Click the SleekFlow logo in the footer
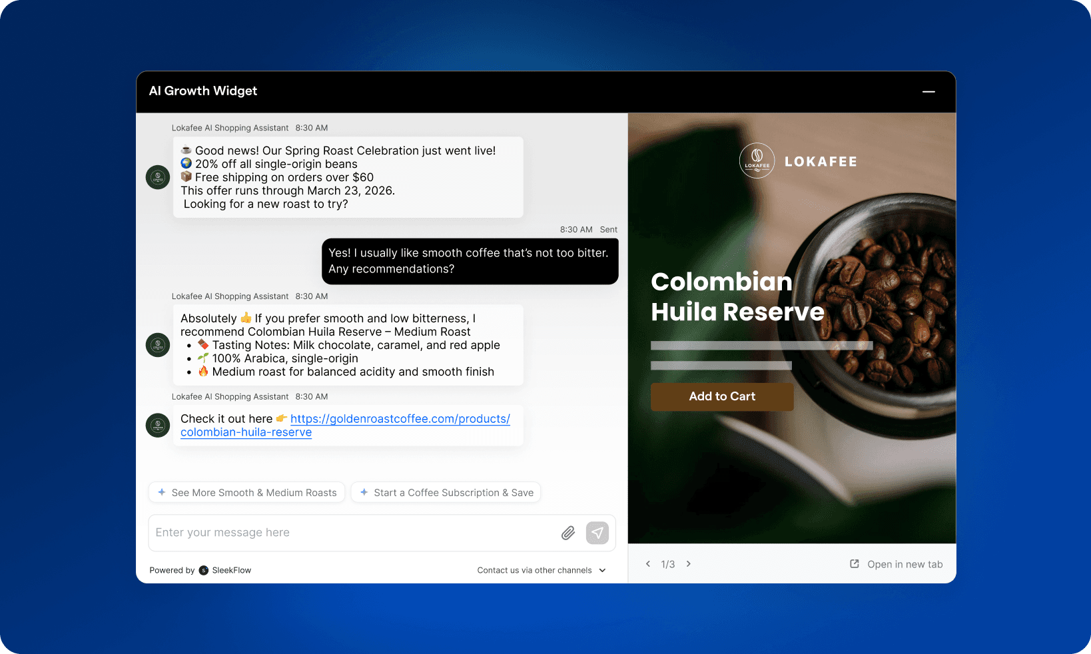The width and height of the screenshot is (1091, 654). point(204,570)
